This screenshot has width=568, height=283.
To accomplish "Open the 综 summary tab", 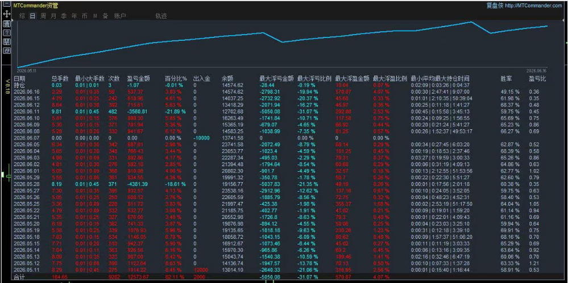I will click(x=22, y=16).
